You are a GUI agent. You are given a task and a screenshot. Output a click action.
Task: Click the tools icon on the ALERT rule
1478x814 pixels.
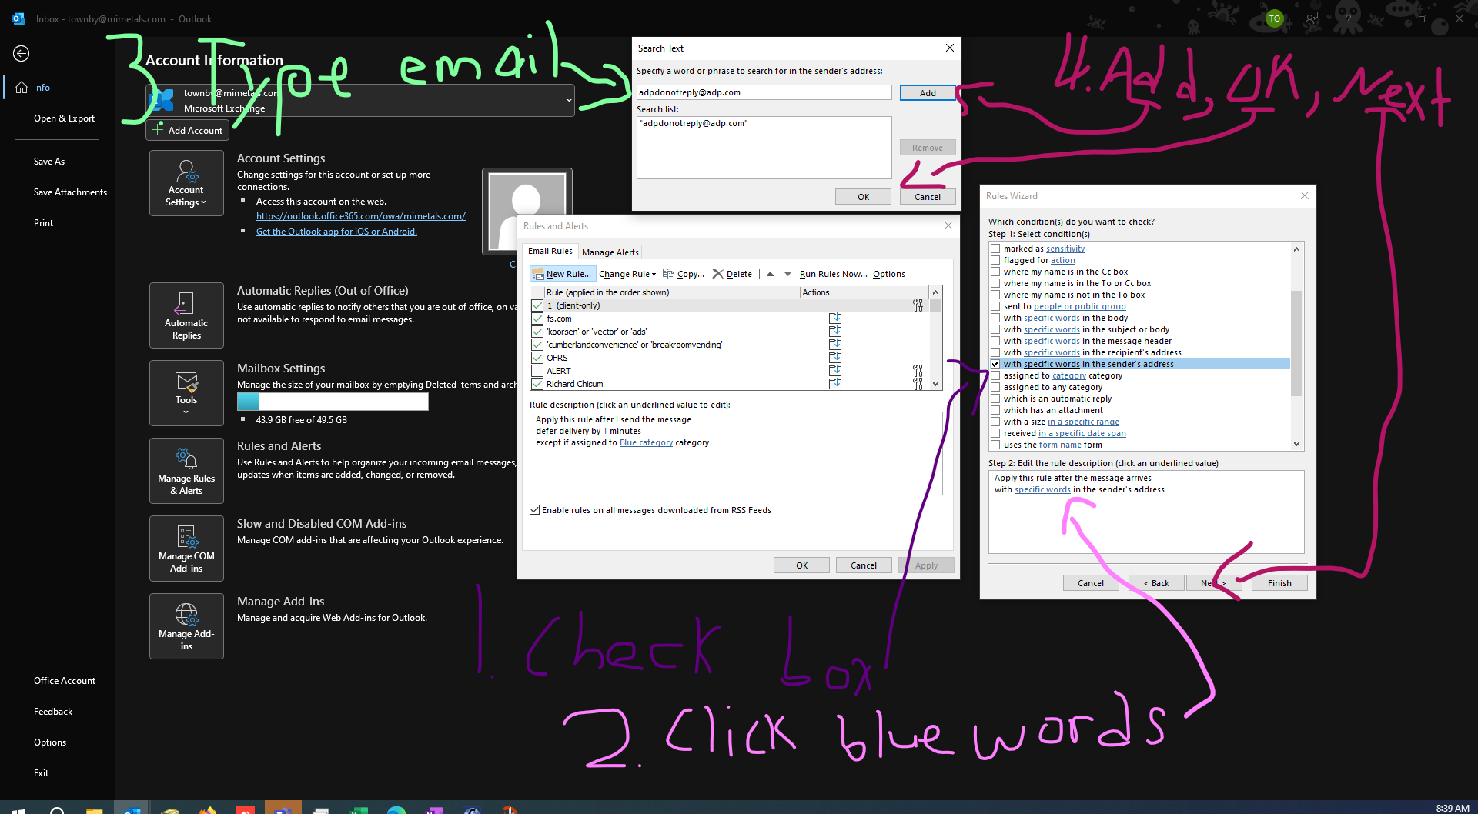pos(918,371)
